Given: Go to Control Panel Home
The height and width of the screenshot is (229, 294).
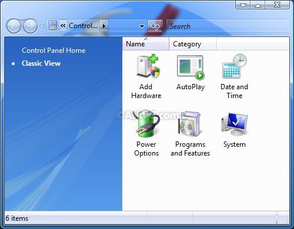Looking at the screenshot, I should tap(54, 50).
